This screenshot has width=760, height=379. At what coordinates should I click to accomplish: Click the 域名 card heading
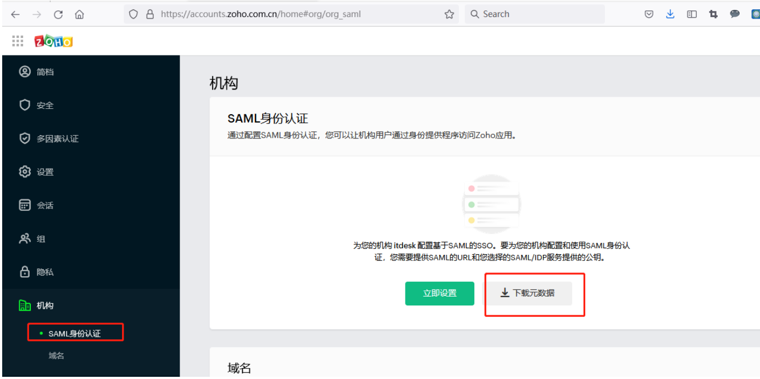[x=239, y=368]
